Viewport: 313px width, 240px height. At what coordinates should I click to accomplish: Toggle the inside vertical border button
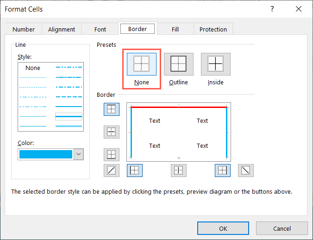[179, 171]
